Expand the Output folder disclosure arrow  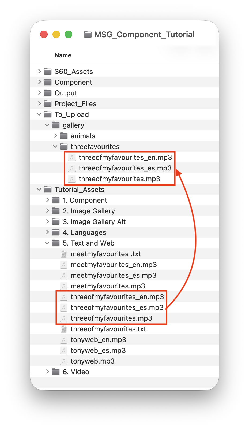tap(39, 93)
